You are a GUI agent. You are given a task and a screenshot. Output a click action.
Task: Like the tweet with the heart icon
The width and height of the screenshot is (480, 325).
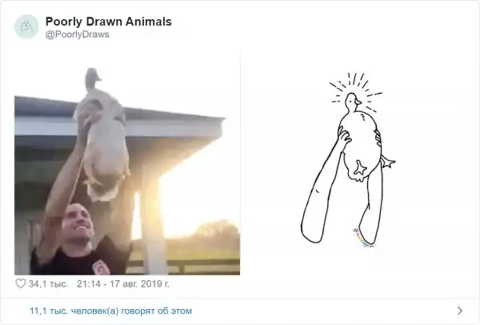(x=21, y=283)
